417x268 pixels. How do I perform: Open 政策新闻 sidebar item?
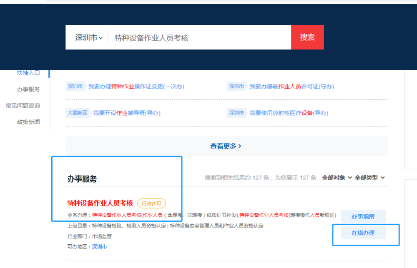point(28,122)
